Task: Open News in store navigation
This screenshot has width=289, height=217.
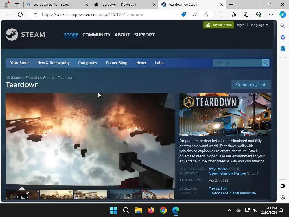Action: coord(141,63)
